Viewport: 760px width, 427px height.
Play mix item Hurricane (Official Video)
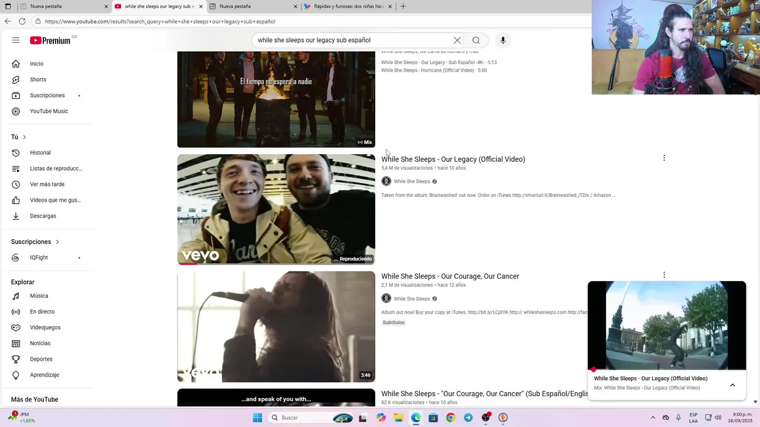click(x=434, y=70)
